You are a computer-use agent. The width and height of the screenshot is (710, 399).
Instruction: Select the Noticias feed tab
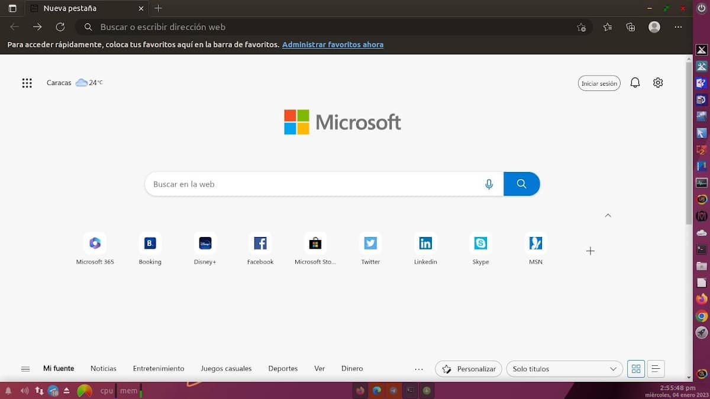pyautogui.click(x=104, y=368)
